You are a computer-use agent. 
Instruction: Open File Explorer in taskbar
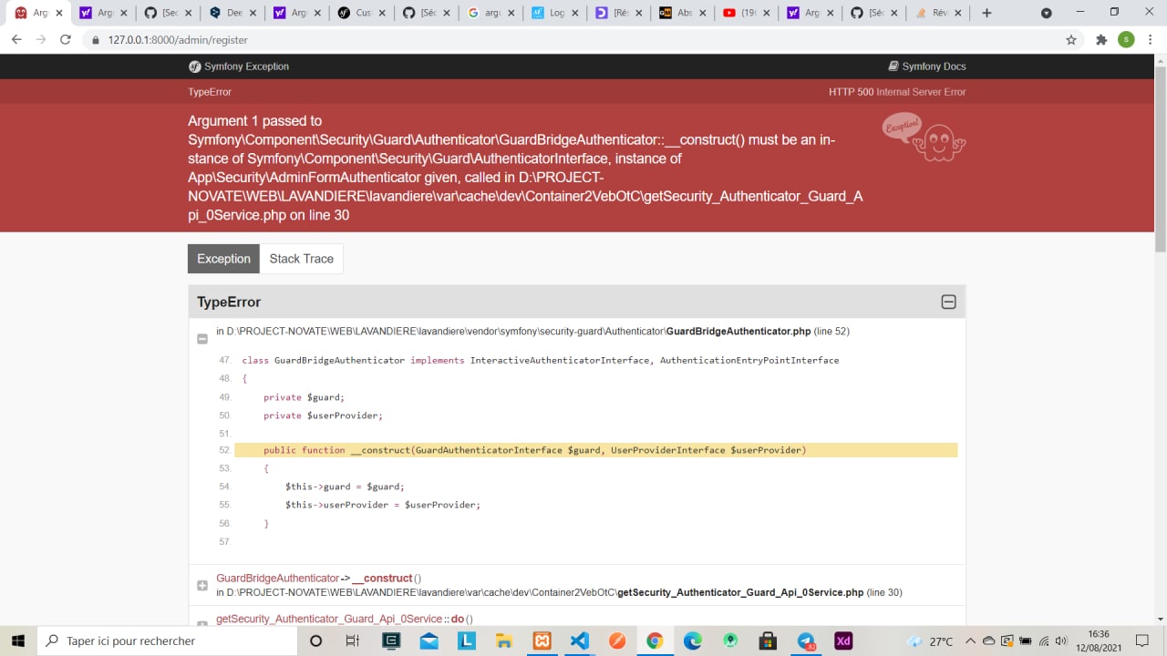(503, 641)
